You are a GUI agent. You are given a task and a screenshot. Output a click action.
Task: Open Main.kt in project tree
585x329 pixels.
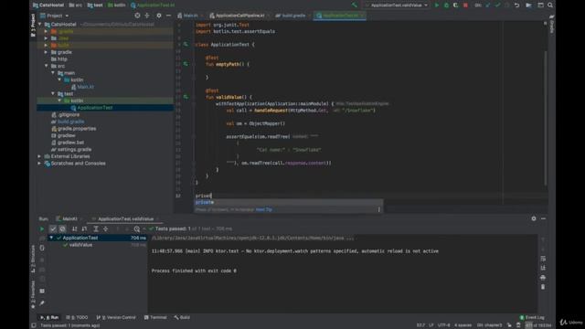[85, 87]
